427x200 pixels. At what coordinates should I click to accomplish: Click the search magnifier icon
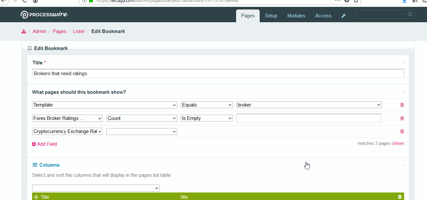410,14
